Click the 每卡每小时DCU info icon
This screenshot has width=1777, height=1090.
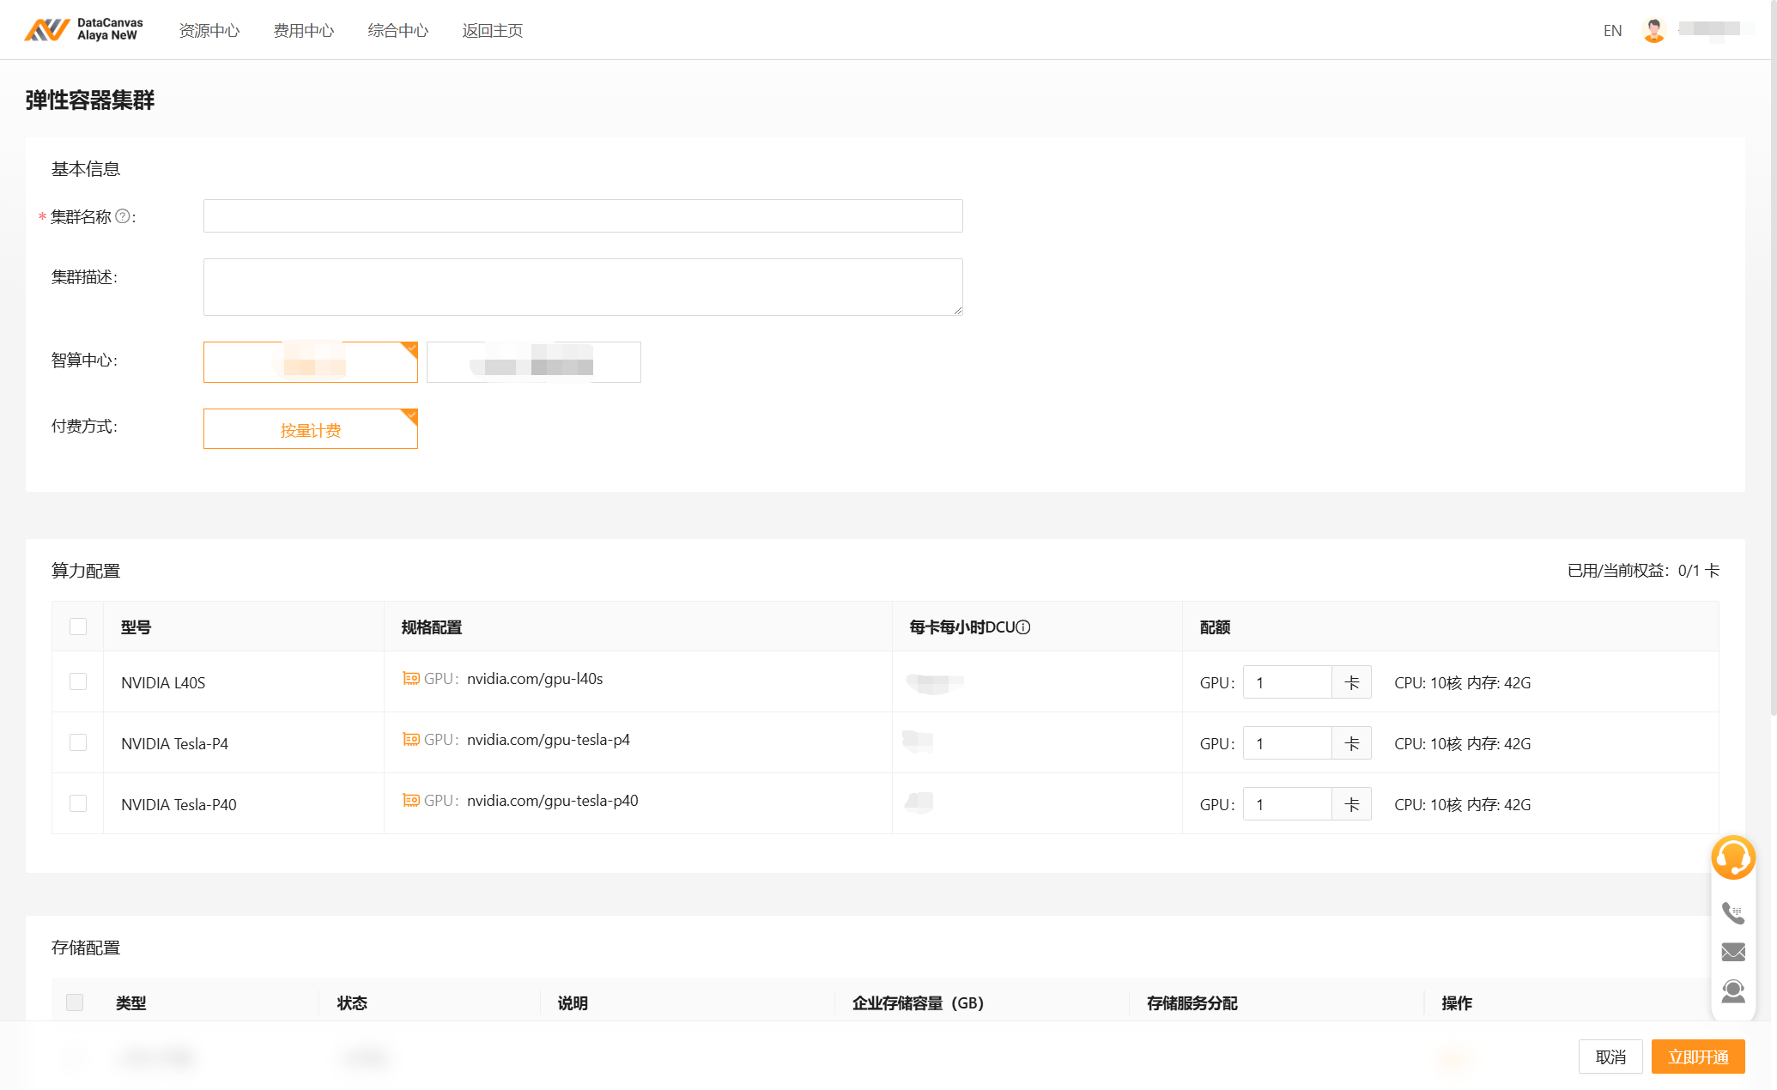pos(1023,627)
